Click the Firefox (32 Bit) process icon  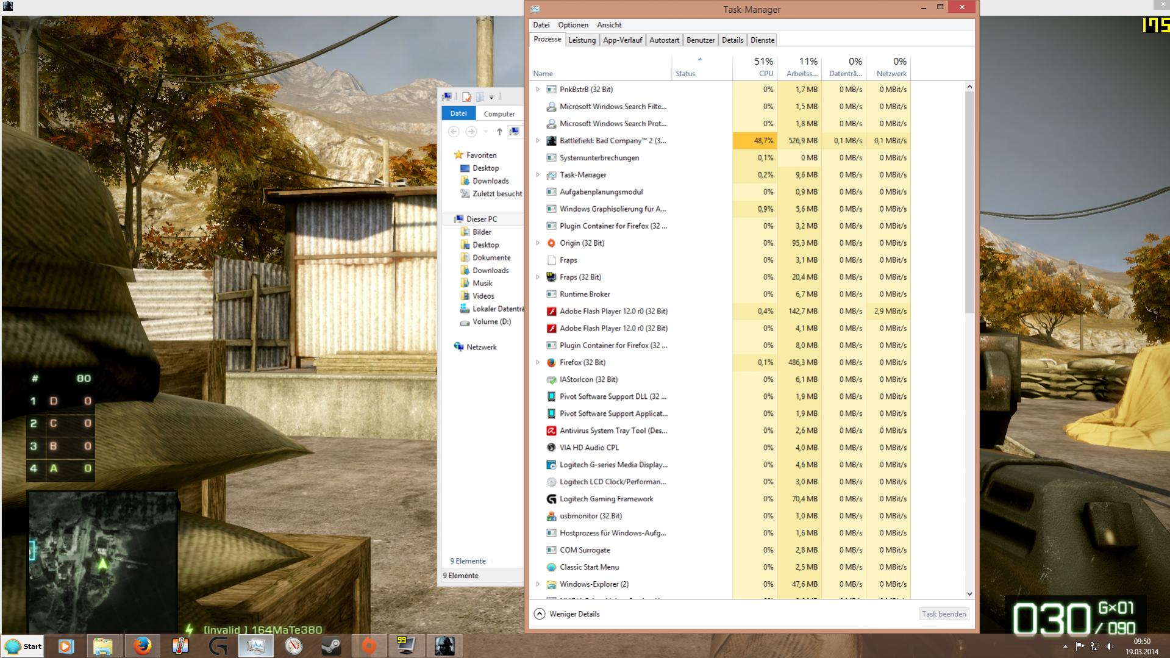point(551,363)
